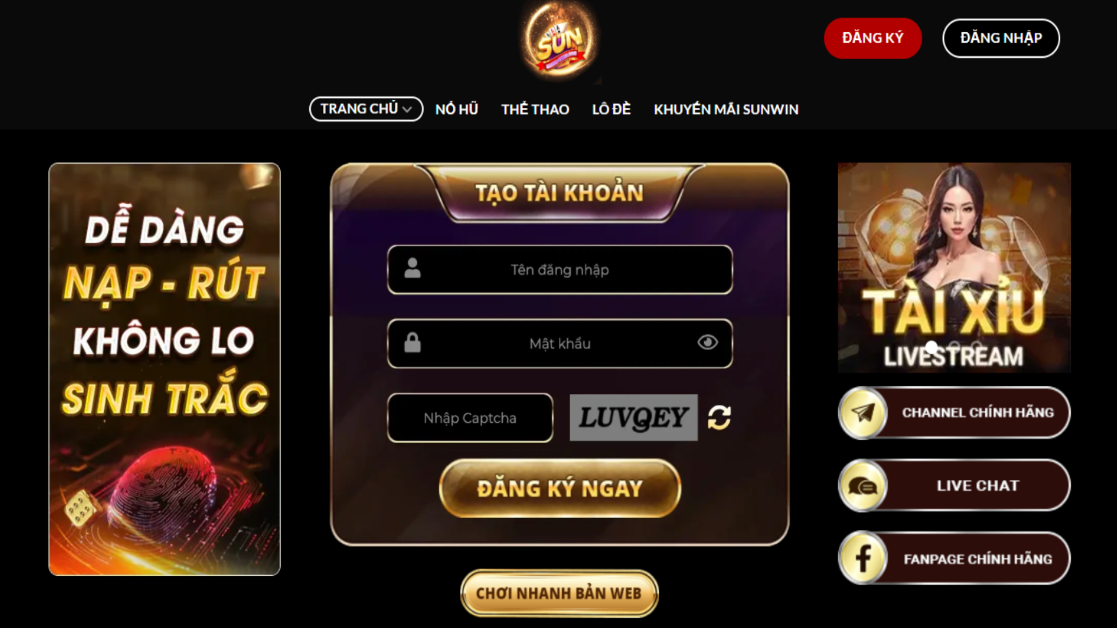Expand the TRANG CHỦ dropdown chevron

pos(407,109)
